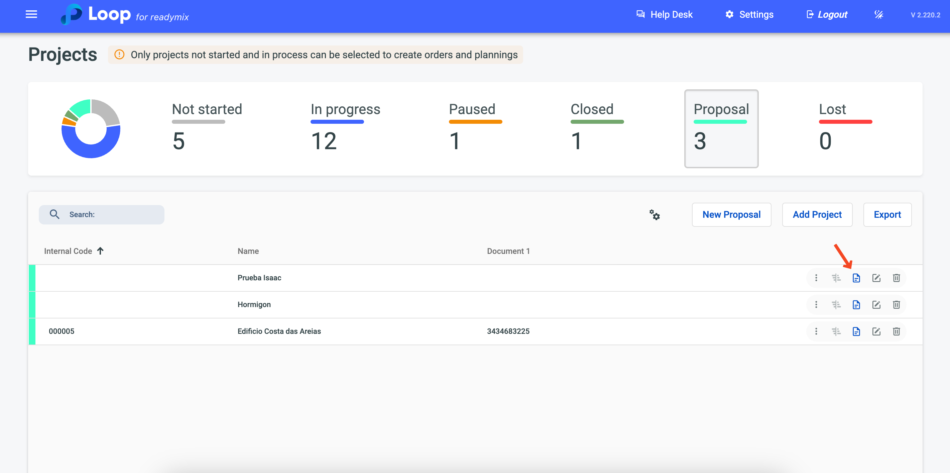Click the document icon for Prueba Isaac

pos(856,278)
